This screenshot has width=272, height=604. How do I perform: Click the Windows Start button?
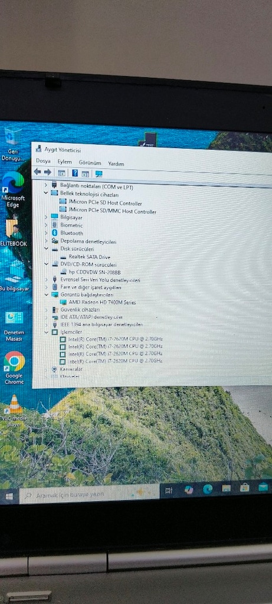tap(9, 495)
